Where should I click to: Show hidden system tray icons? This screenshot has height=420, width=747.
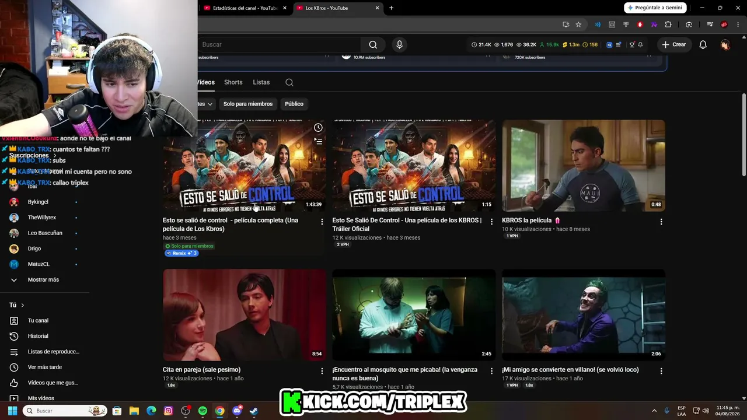(x=654, y=411)
